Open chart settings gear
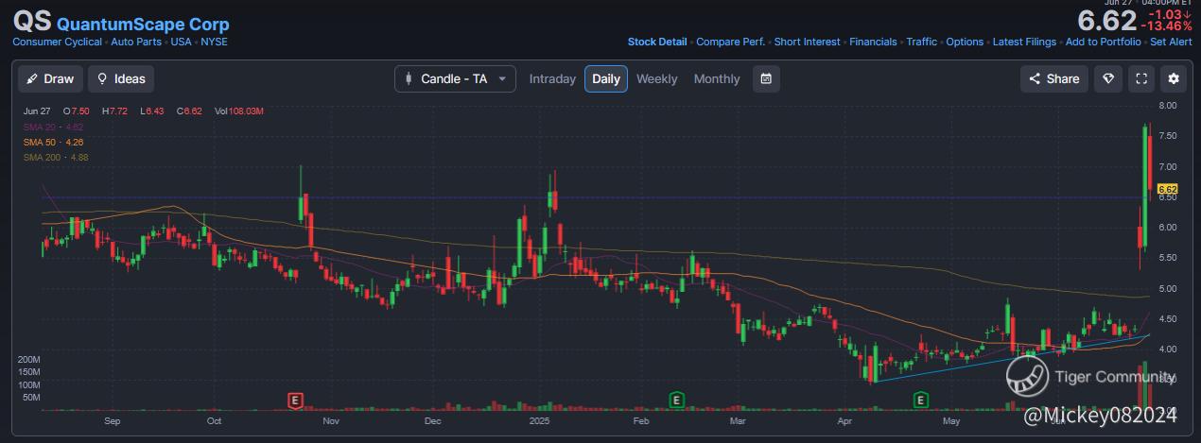The height and width of the screenshot is (443, 1201). [1174, 79]
